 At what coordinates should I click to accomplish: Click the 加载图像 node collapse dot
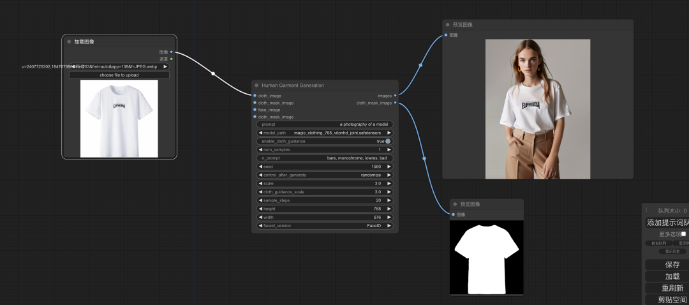tap(69, 41)
